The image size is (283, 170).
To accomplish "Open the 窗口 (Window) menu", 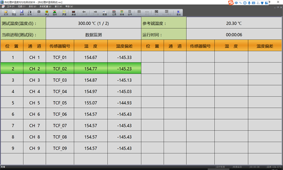I will pos(58,7).
